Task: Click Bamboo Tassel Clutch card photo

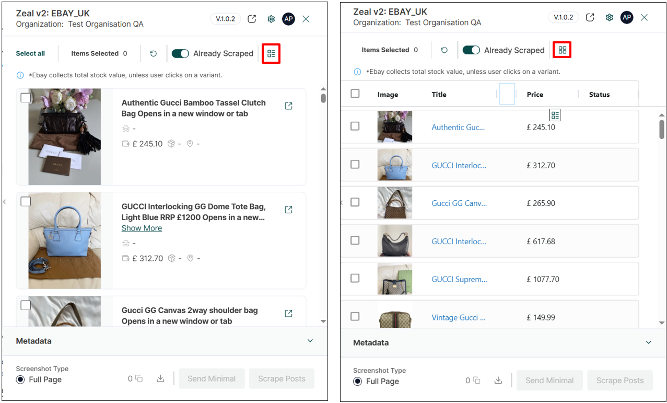Action: [x=65, y=136]
